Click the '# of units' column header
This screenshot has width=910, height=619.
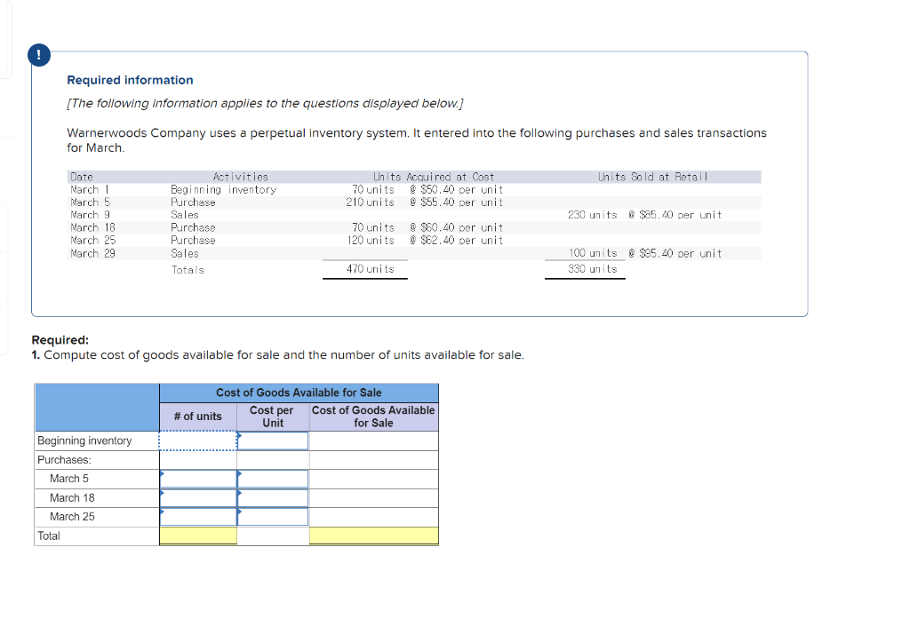pos(198,417)
